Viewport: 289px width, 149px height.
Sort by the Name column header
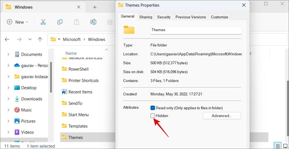pyautogui.click(x=71, y=53)
